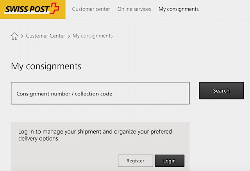
Task: Click the My consignments page heading
Action: click(x=46, y=66)
